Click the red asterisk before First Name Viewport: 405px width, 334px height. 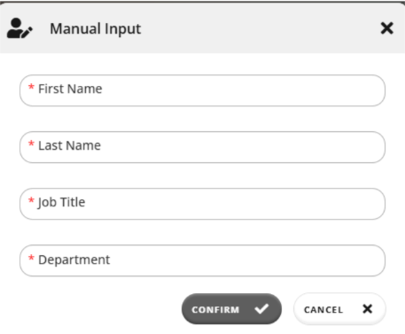tap(31, 87)
